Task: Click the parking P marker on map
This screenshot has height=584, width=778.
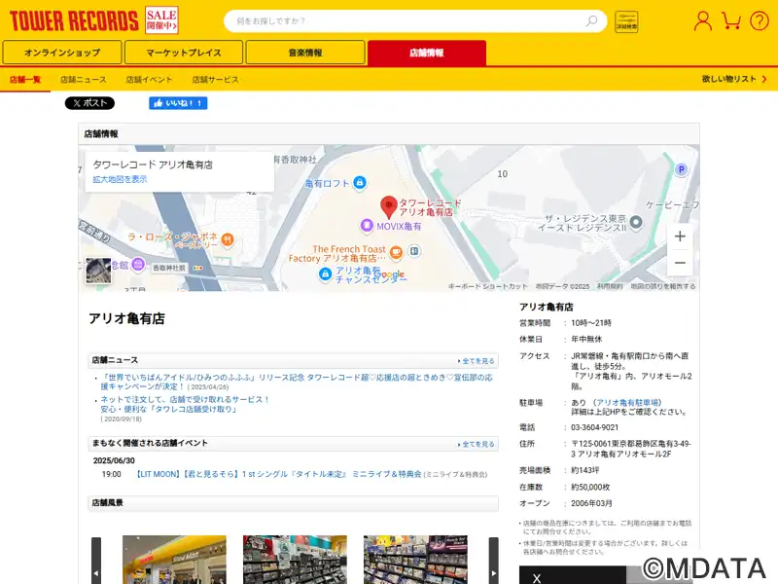Action: [682, 169]
